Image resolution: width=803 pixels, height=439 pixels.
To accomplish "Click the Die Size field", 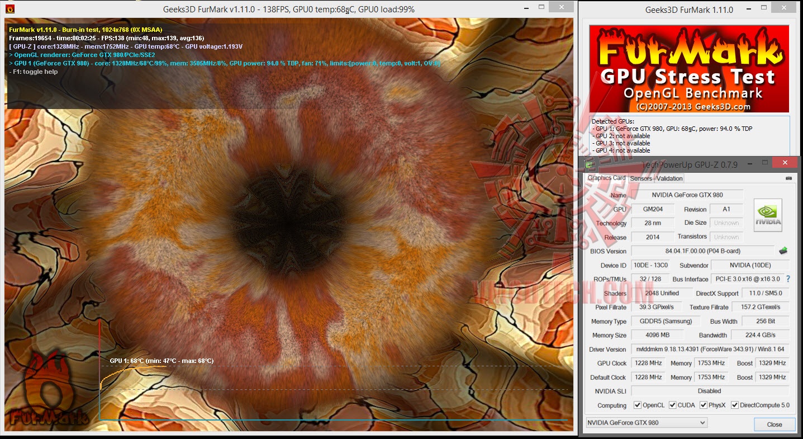I will [x=726, y=223].
